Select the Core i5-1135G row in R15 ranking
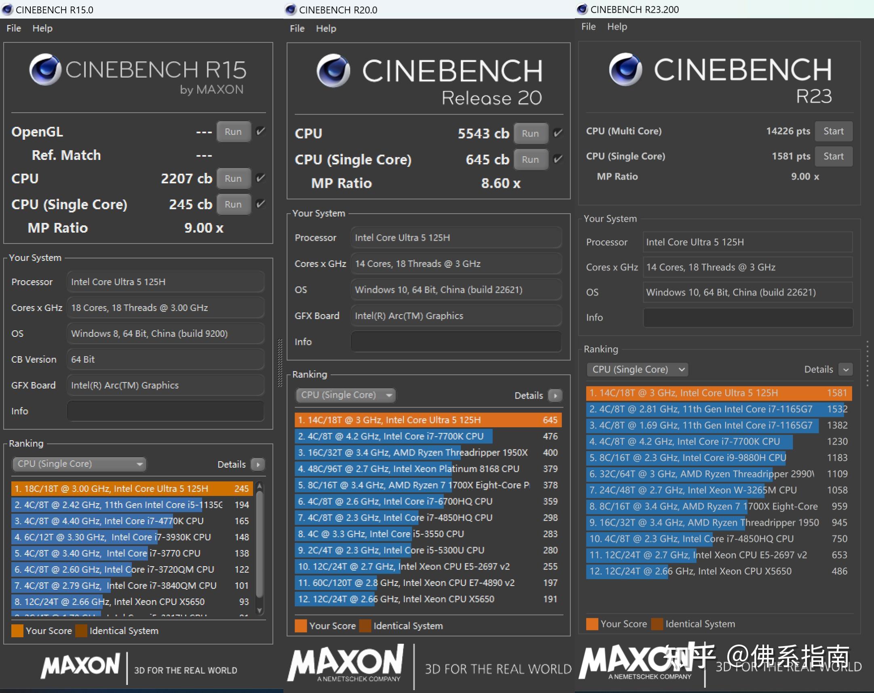The image size is (874, 693). [132, 505]
